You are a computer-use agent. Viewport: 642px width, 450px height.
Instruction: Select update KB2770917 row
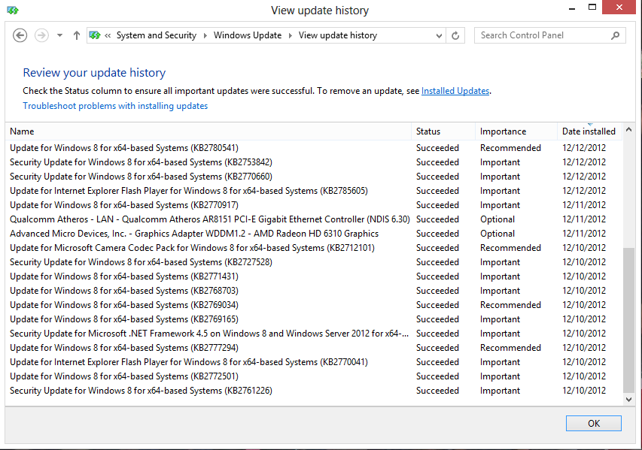[x=314, y=205]
